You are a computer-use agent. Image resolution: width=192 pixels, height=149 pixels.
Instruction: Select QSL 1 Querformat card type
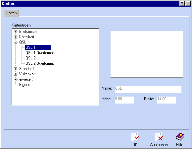[39, 53]
